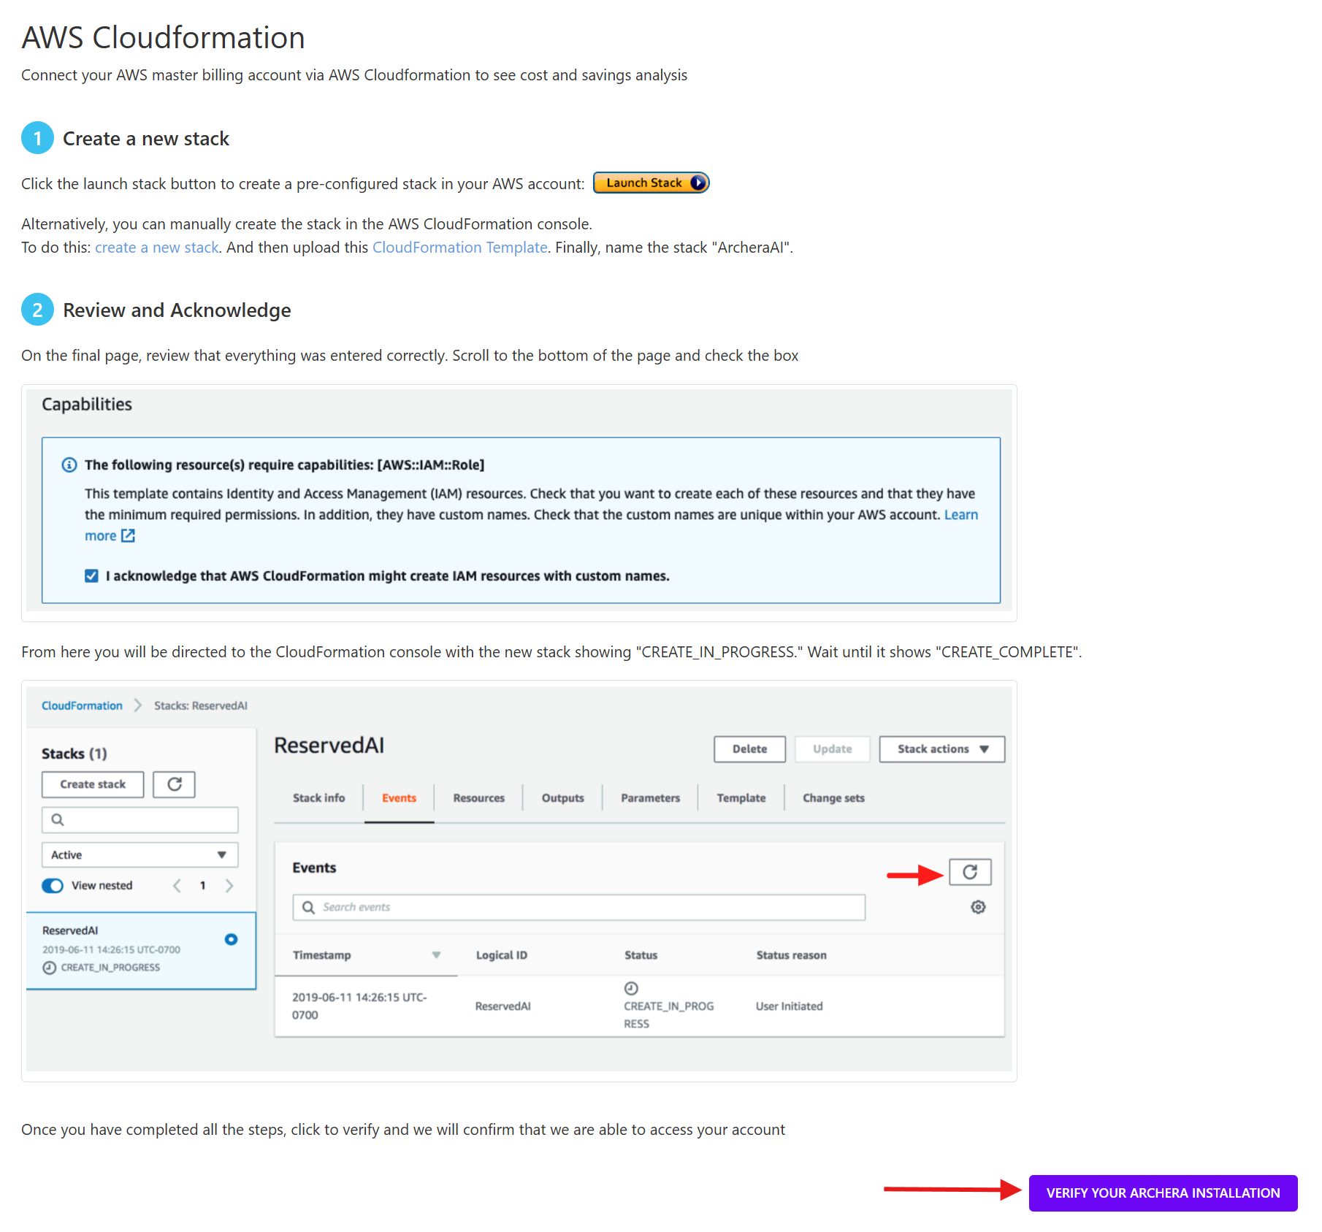Switch to the Change sets tab
1322x1232 pixels.
coord(834,798)
